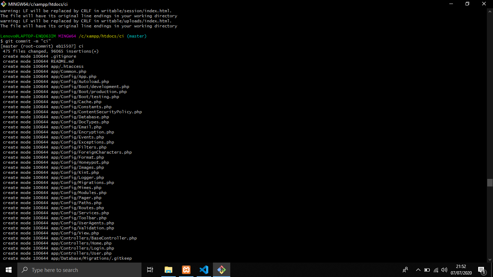Click the "README.md" line
This screenshot has width=493, height=277.
[38, 61]
